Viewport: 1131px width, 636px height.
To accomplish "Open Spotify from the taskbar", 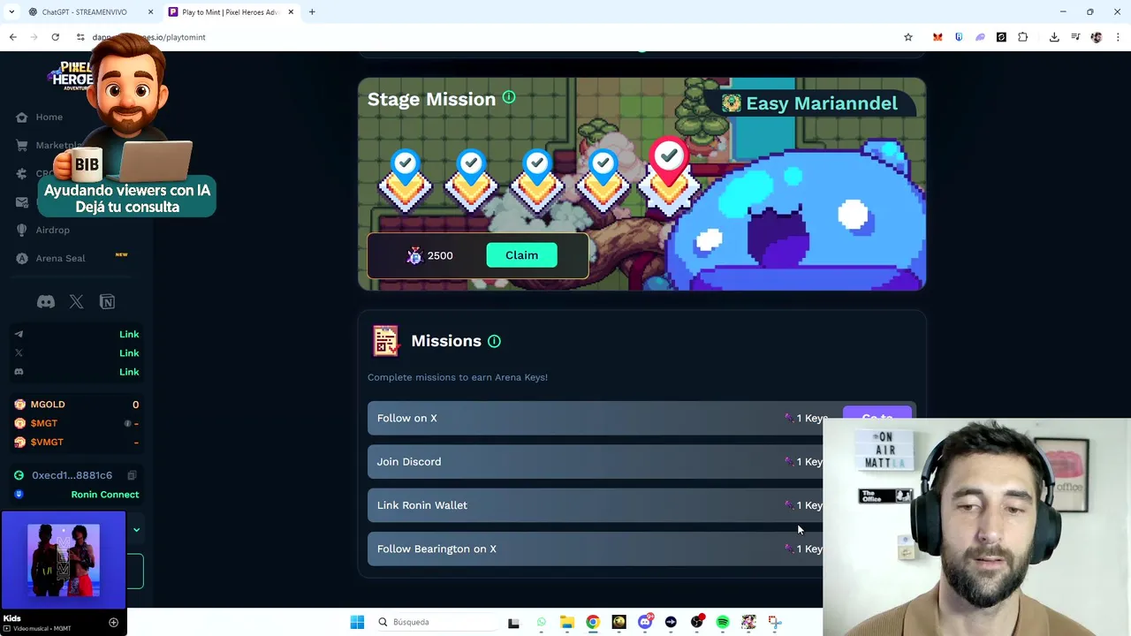I will tap(723, 622).
